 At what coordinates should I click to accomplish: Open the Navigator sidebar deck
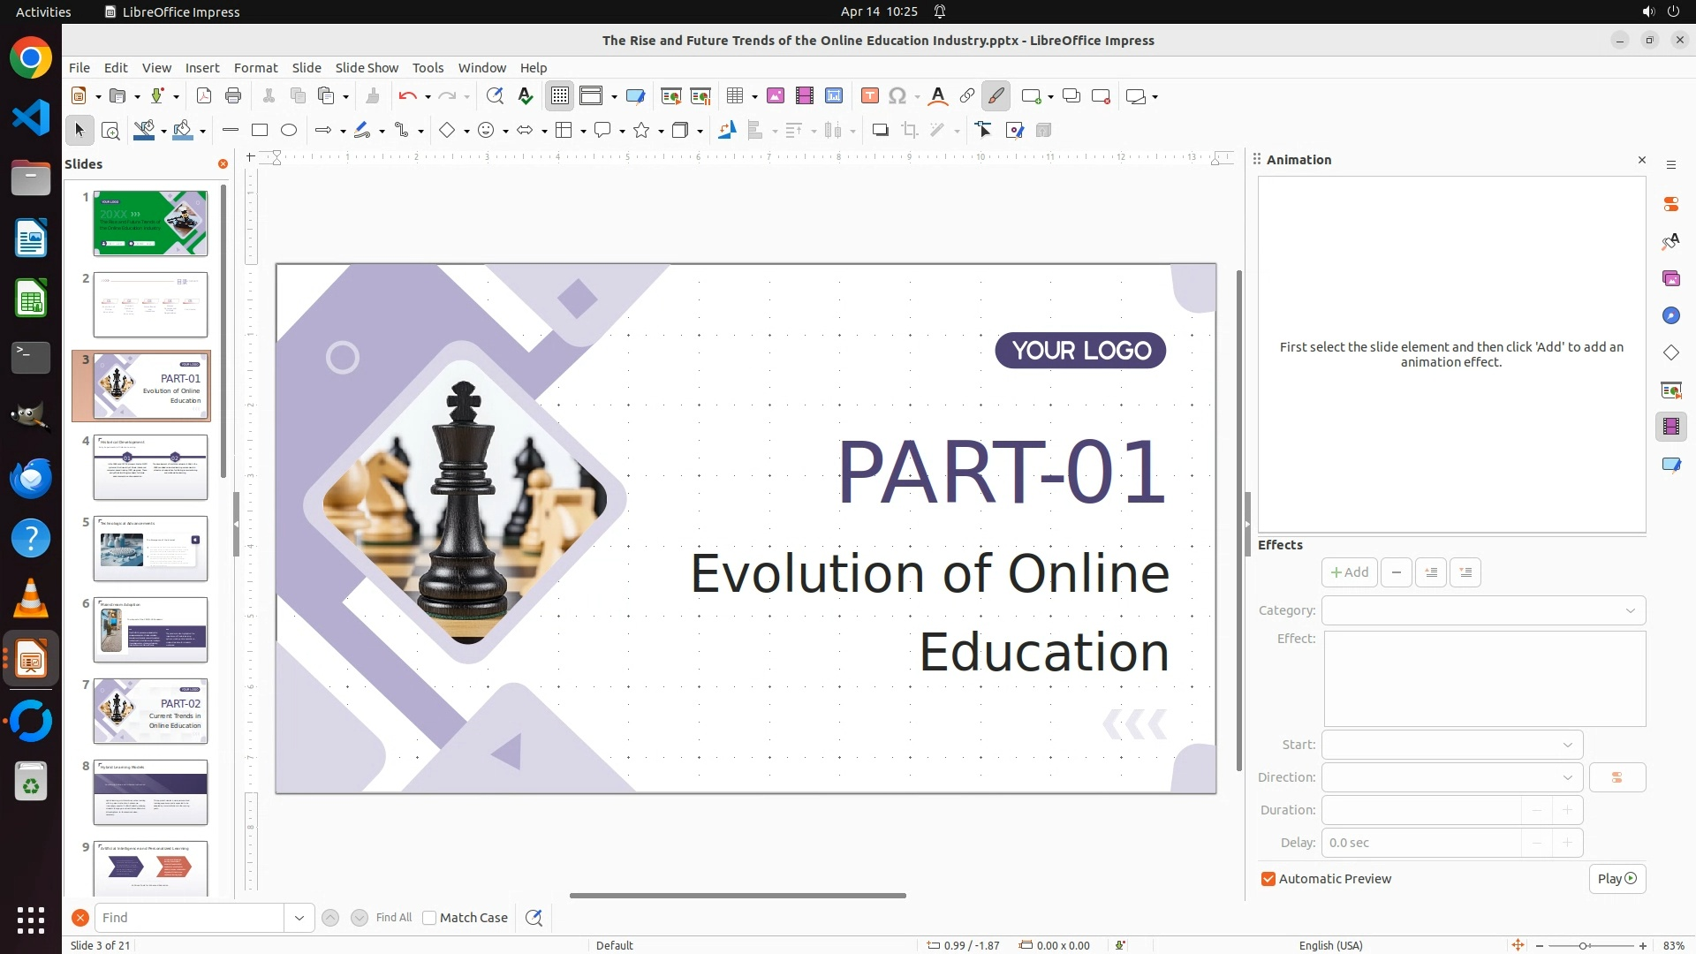[1670, 315]
